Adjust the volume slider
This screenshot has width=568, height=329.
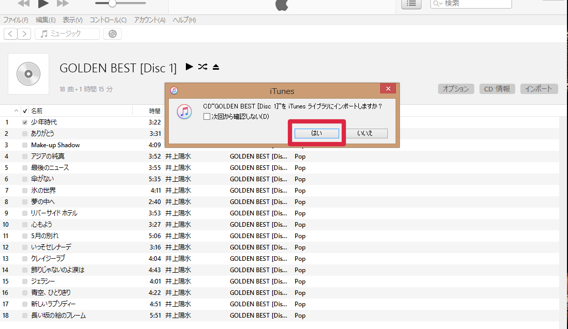[113, 4]
